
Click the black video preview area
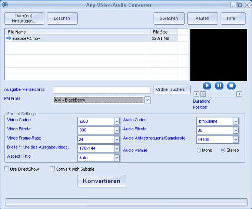click(x=219, y=55)
